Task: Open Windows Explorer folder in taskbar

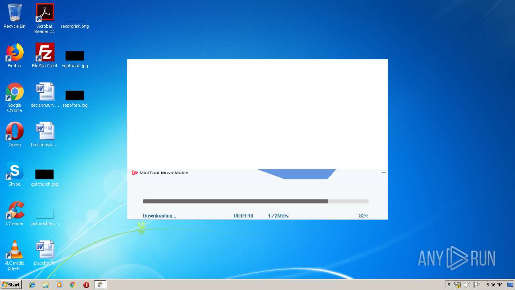Action: [x=45, y=285]
